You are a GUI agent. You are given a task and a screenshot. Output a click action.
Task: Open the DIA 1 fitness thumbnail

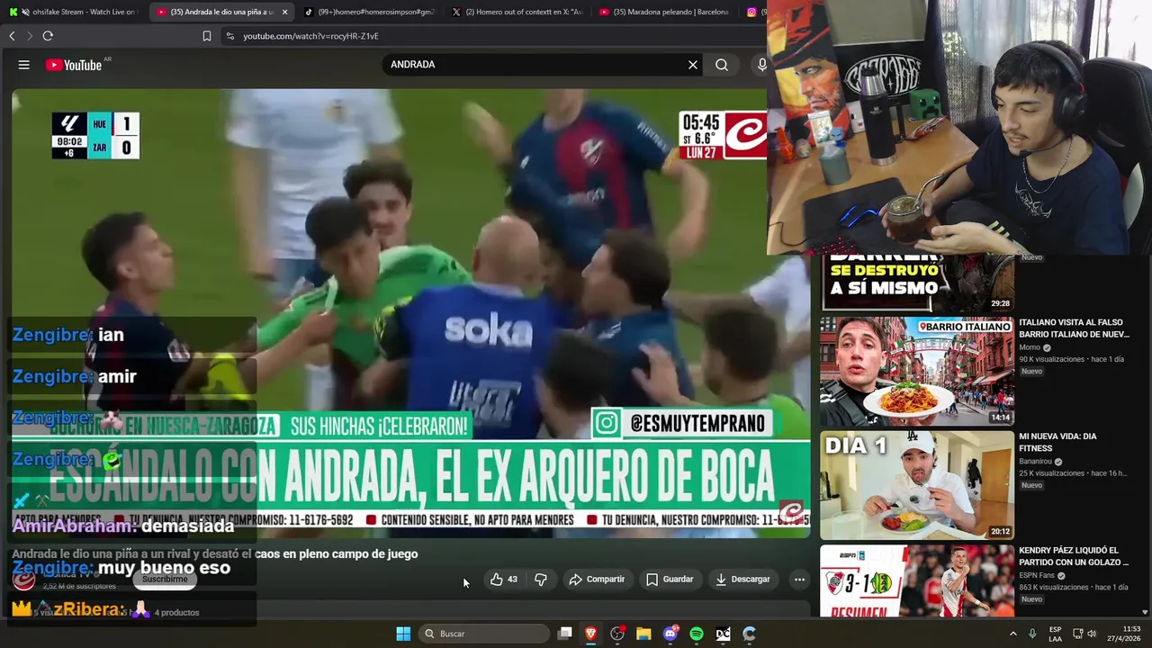917,485
